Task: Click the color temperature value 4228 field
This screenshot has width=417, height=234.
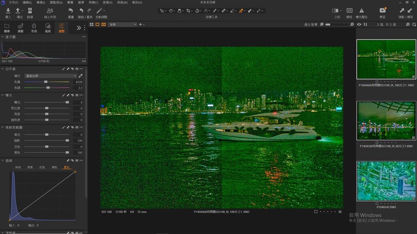Action: coord(78,82)
